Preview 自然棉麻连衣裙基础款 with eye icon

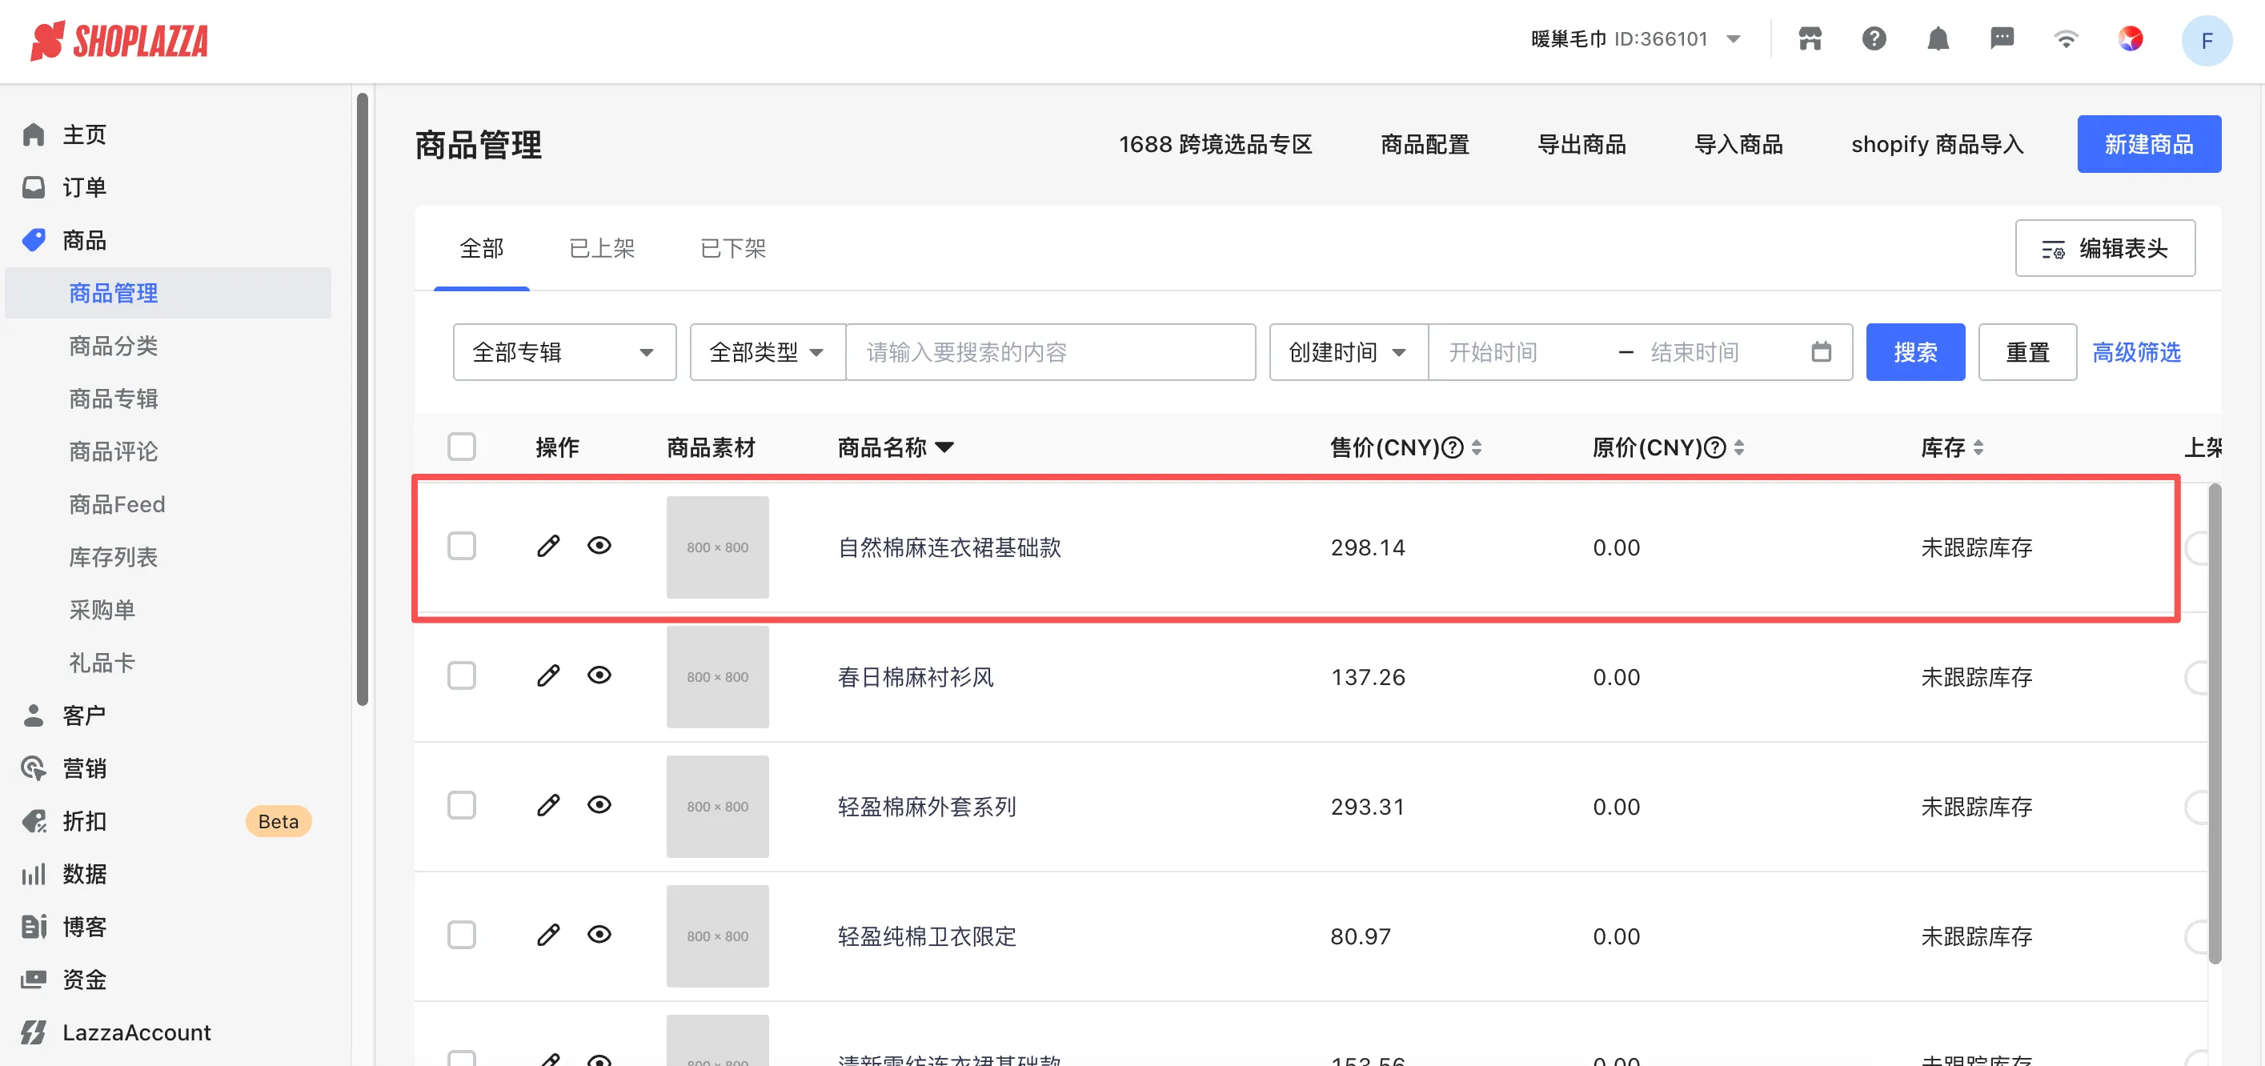[599, 546]
